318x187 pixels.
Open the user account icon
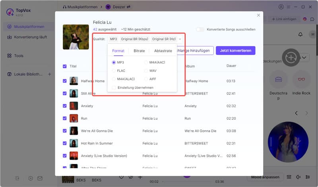(x=281, y=7)
